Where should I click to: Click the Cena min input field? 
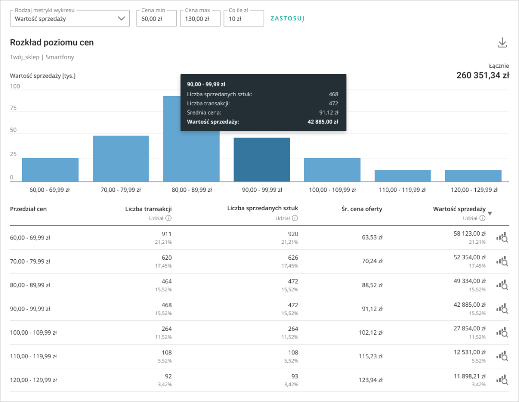coord(156,19)
